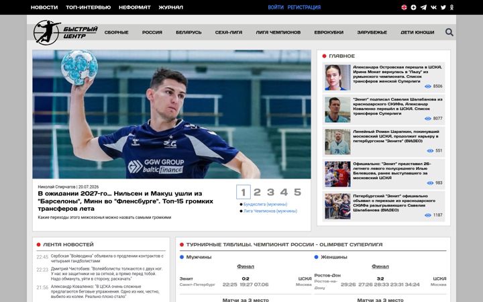Select slide 5 in the slider pager
The image size is (483, 302).
(297, 192)
